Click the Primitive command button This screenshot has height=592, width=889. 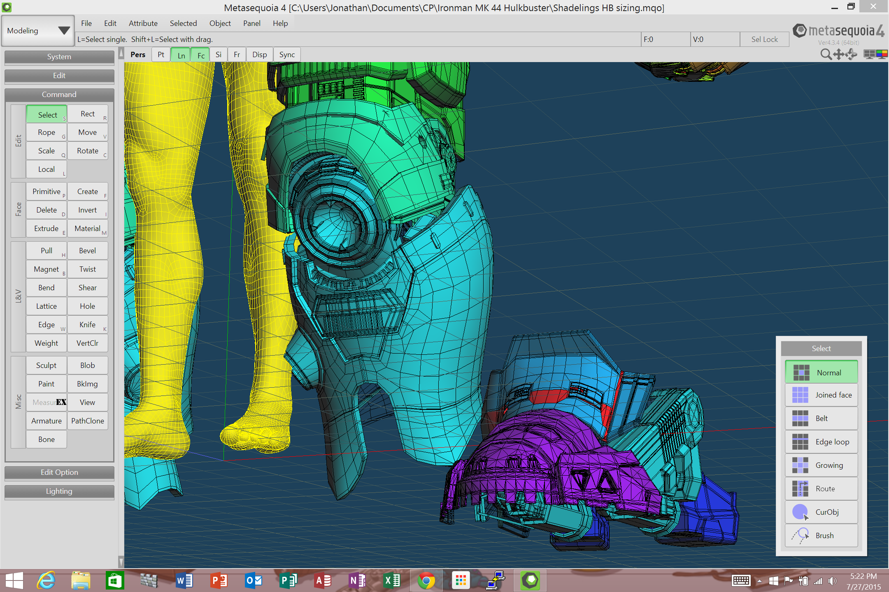(x=47, y=192)
